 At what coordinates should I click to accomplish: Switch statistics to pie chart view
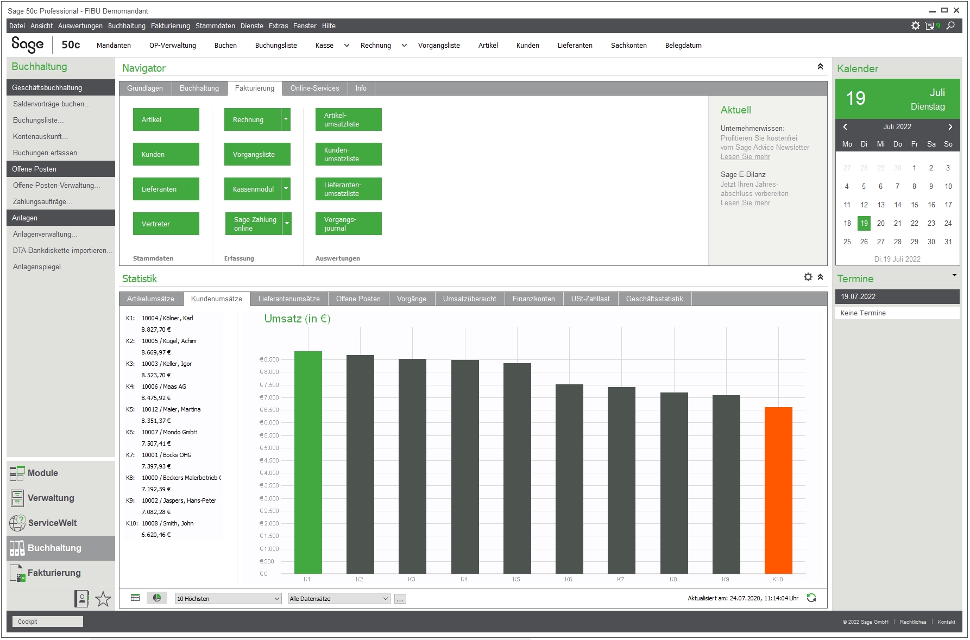157,598
